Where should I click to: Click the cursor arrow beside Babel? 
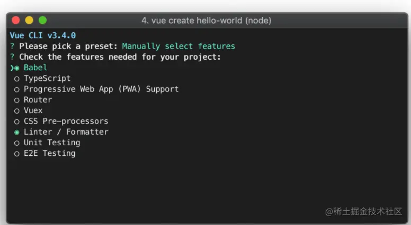pos(12,68)
